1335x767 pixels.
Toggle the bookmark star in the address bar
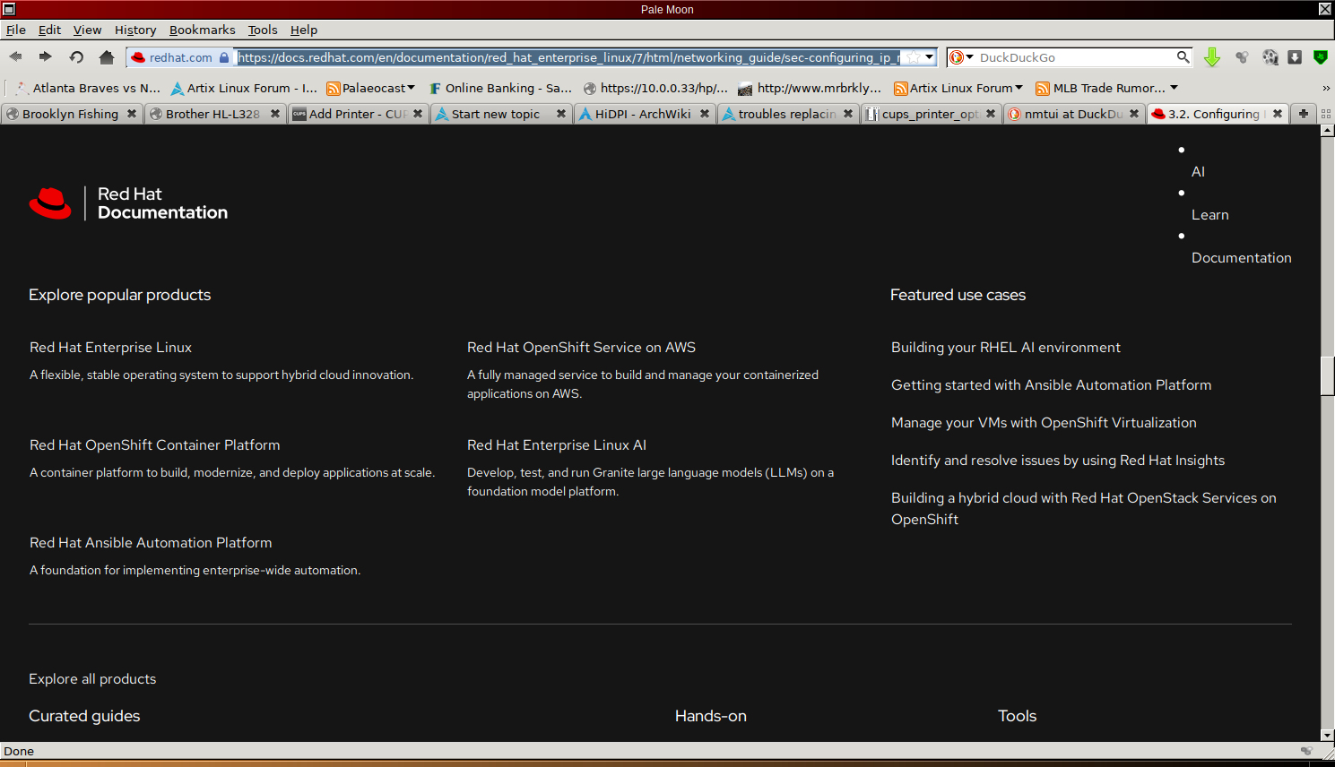coord(913,57)
